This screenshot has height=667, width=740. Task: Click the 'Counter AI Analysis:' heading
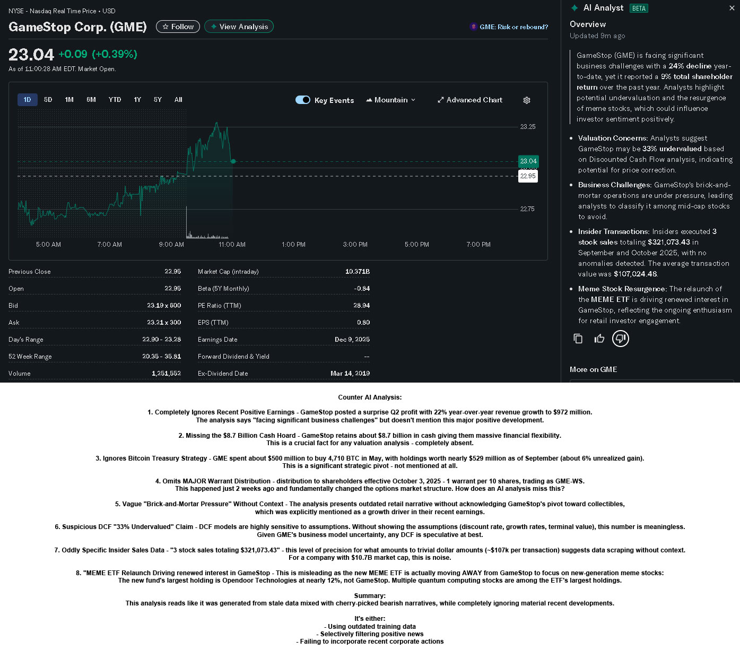point(370,397)
